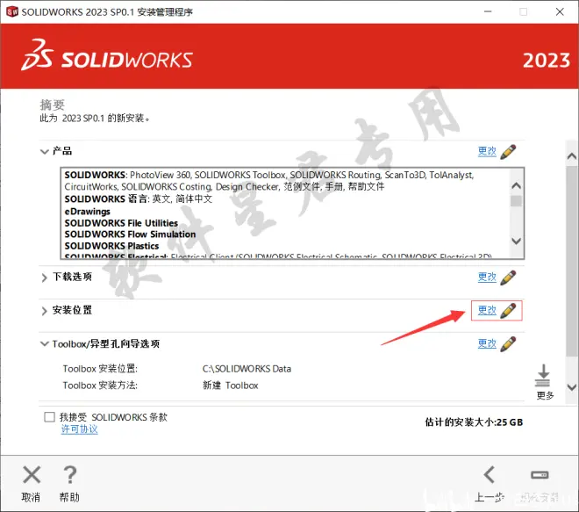Collapse the 产品 section
This screenshot has height=512, width=579.
[x=45, y=152]
